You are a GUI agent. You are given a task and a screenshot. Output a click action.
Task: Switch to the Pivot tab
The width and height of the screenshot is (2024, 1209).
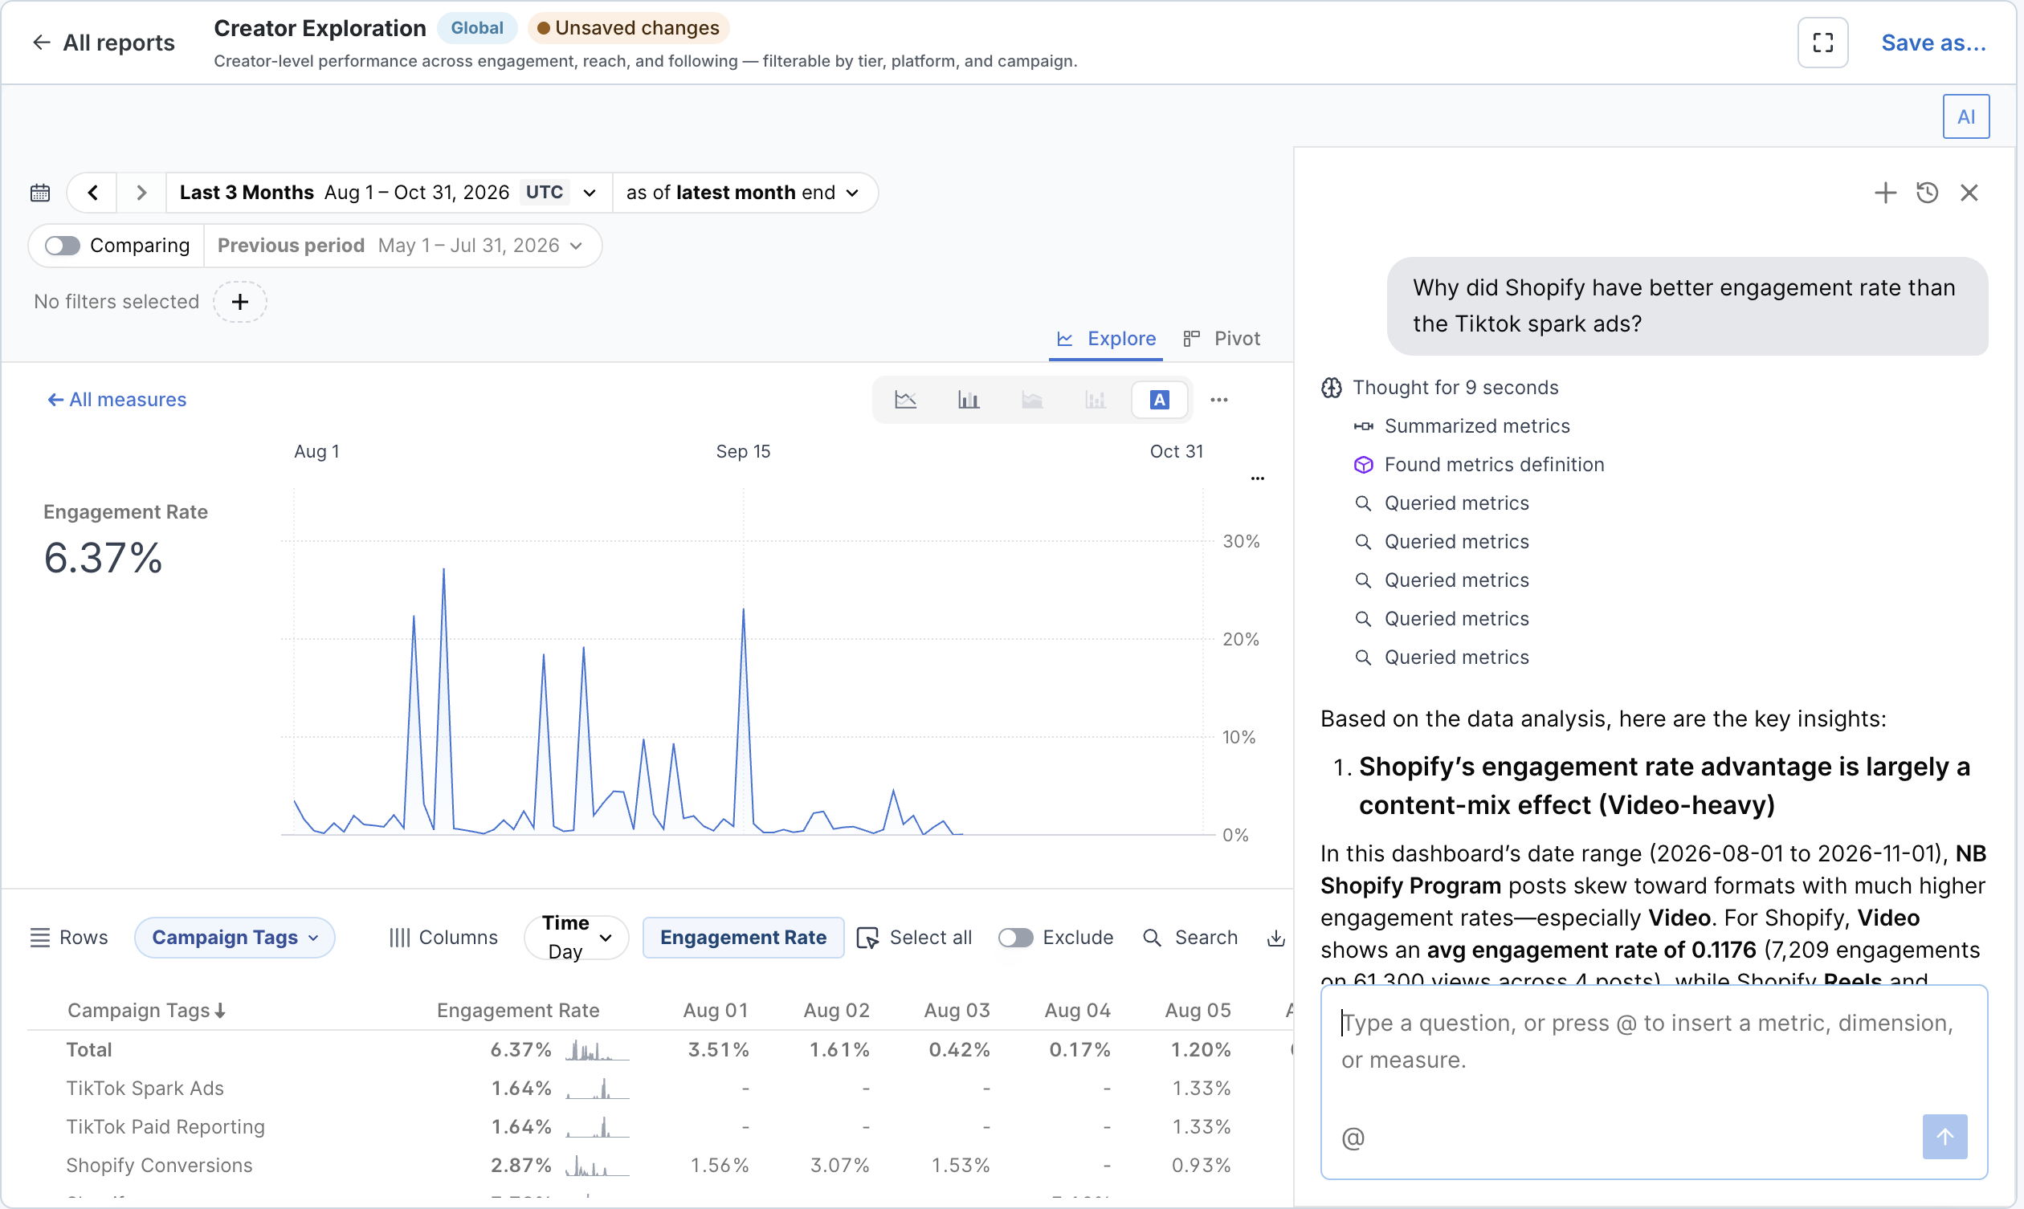tap(1222, 338)
